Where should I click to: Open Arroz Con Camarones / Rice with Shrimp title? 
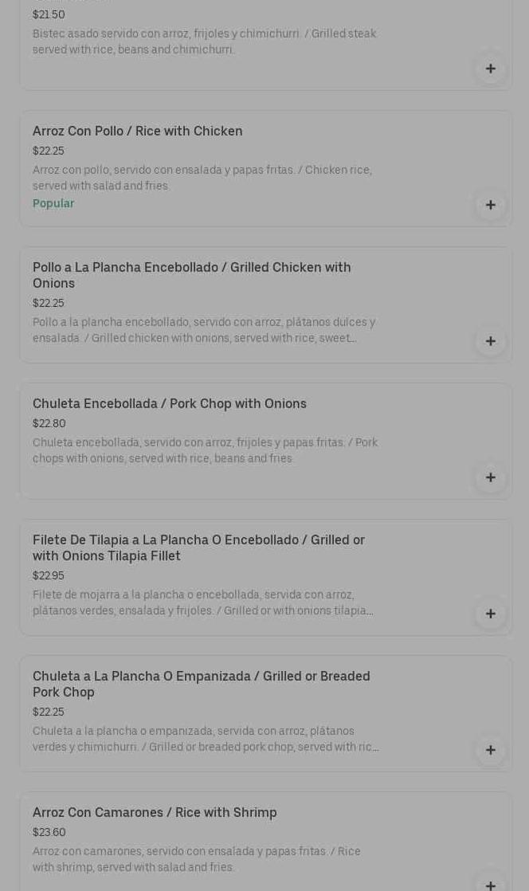pyautogui.click(x=155, y=813)
